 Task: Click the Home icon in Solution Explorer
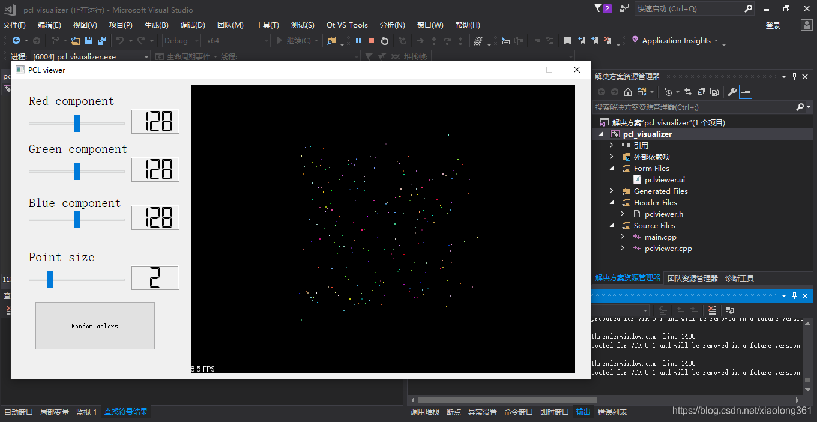[627, 92]
